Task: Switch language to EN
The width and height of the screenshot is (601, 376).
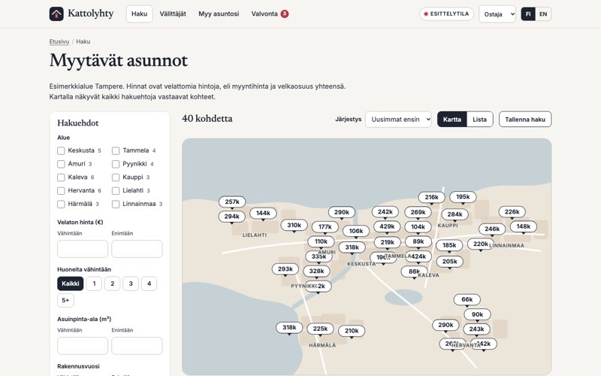Action: pos(543,14)
